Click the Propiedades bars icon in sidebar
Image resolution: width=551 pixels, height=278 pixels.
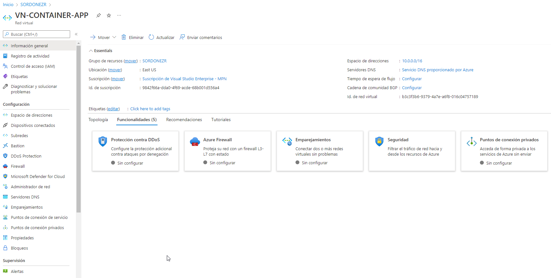pyautogui.click(x=5, y=238)
